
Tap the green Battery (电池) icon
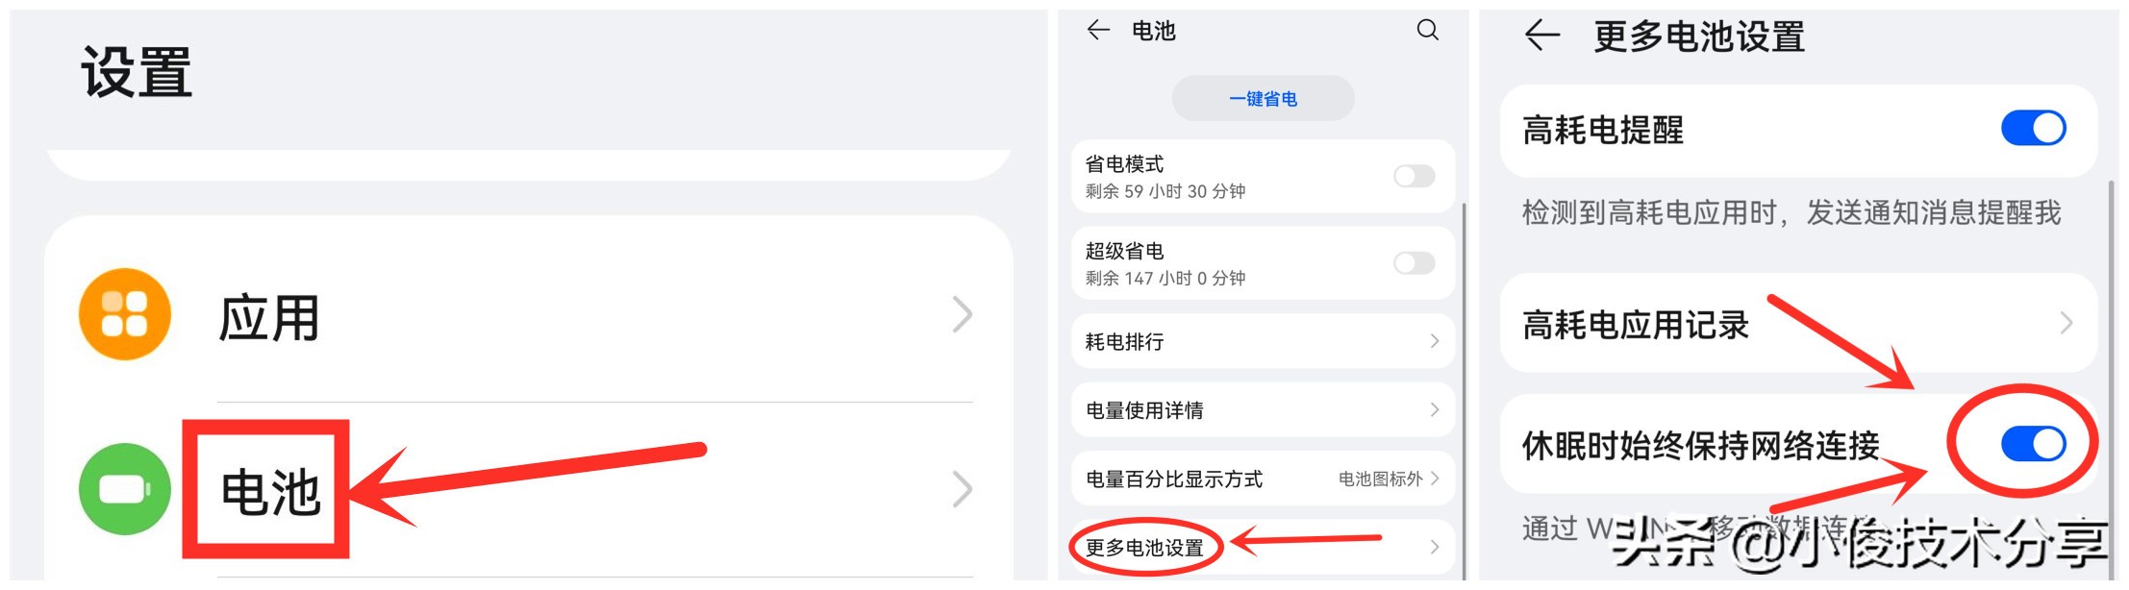[125, 489]
